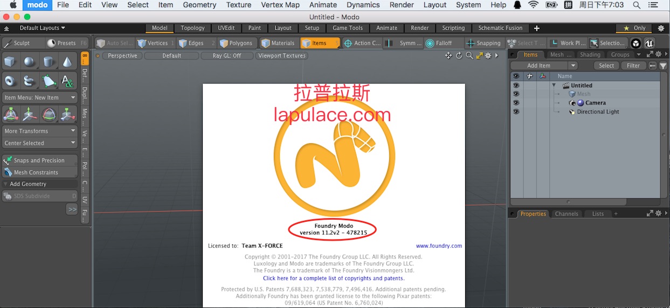Collapse the Untitled scene tree arrow
Image resolution: width=670 pixels, height=308 pixels.
(554, 85)
